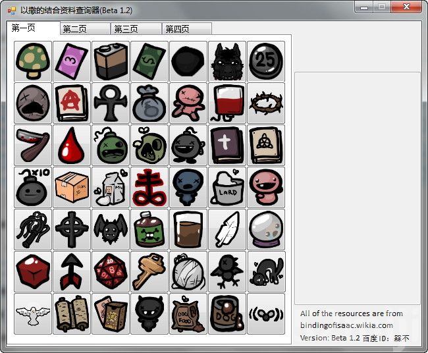428x353 pixels.
Task: Select the black Ankh item icon
Action: click(x=111, y=103)
